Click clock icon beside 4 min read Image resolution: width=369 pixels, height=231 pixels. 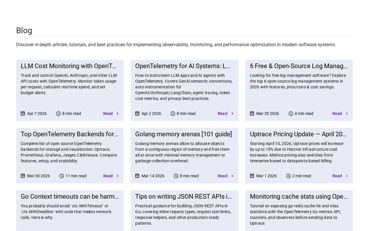pyautogui.click(x=291, y=113)
